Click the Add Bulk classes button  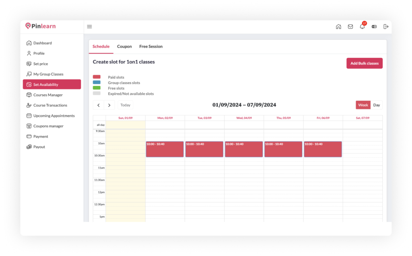click(x=365, y=63)
